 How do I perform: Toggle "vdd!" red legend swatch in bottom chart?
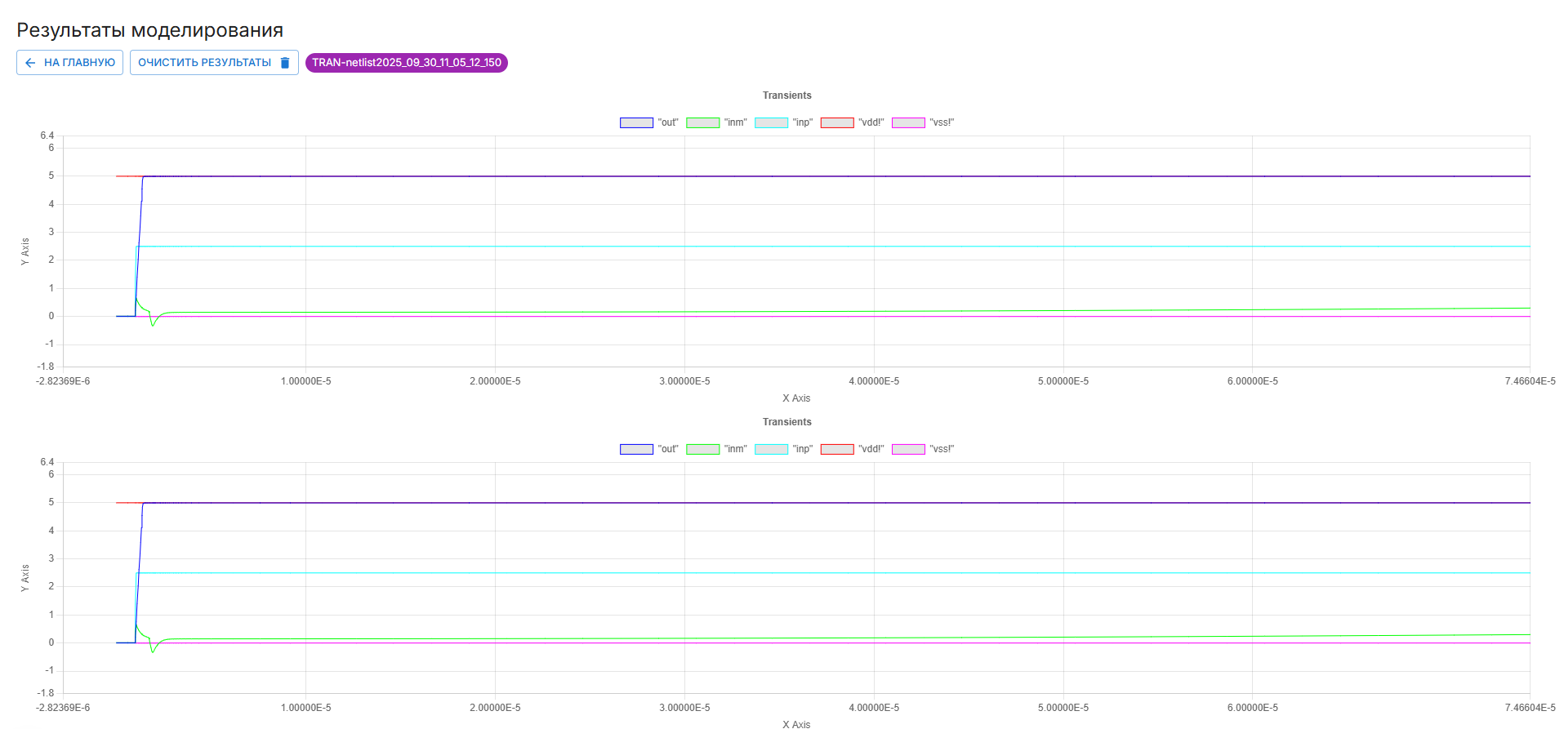[837, 449]
